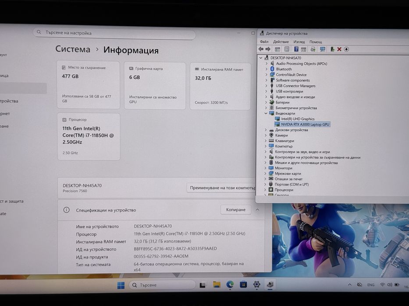Screen dimensions: 409x306
Task: Open Task View from the taskbar
Action: (203, 285)
